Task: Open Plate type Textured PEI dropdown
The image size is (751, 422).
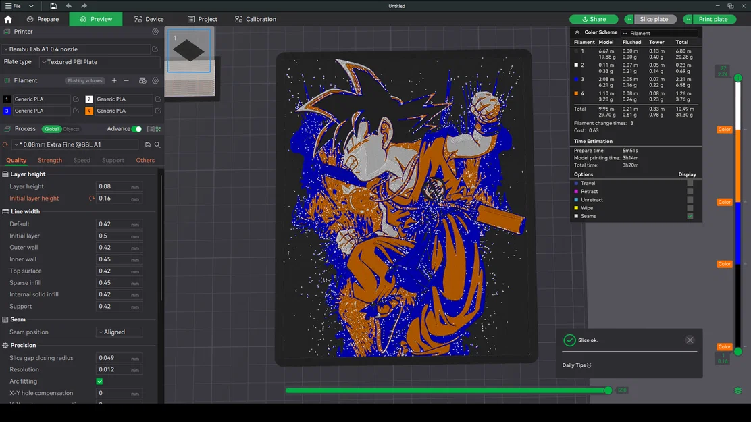Action: click(x=100, y=62)
